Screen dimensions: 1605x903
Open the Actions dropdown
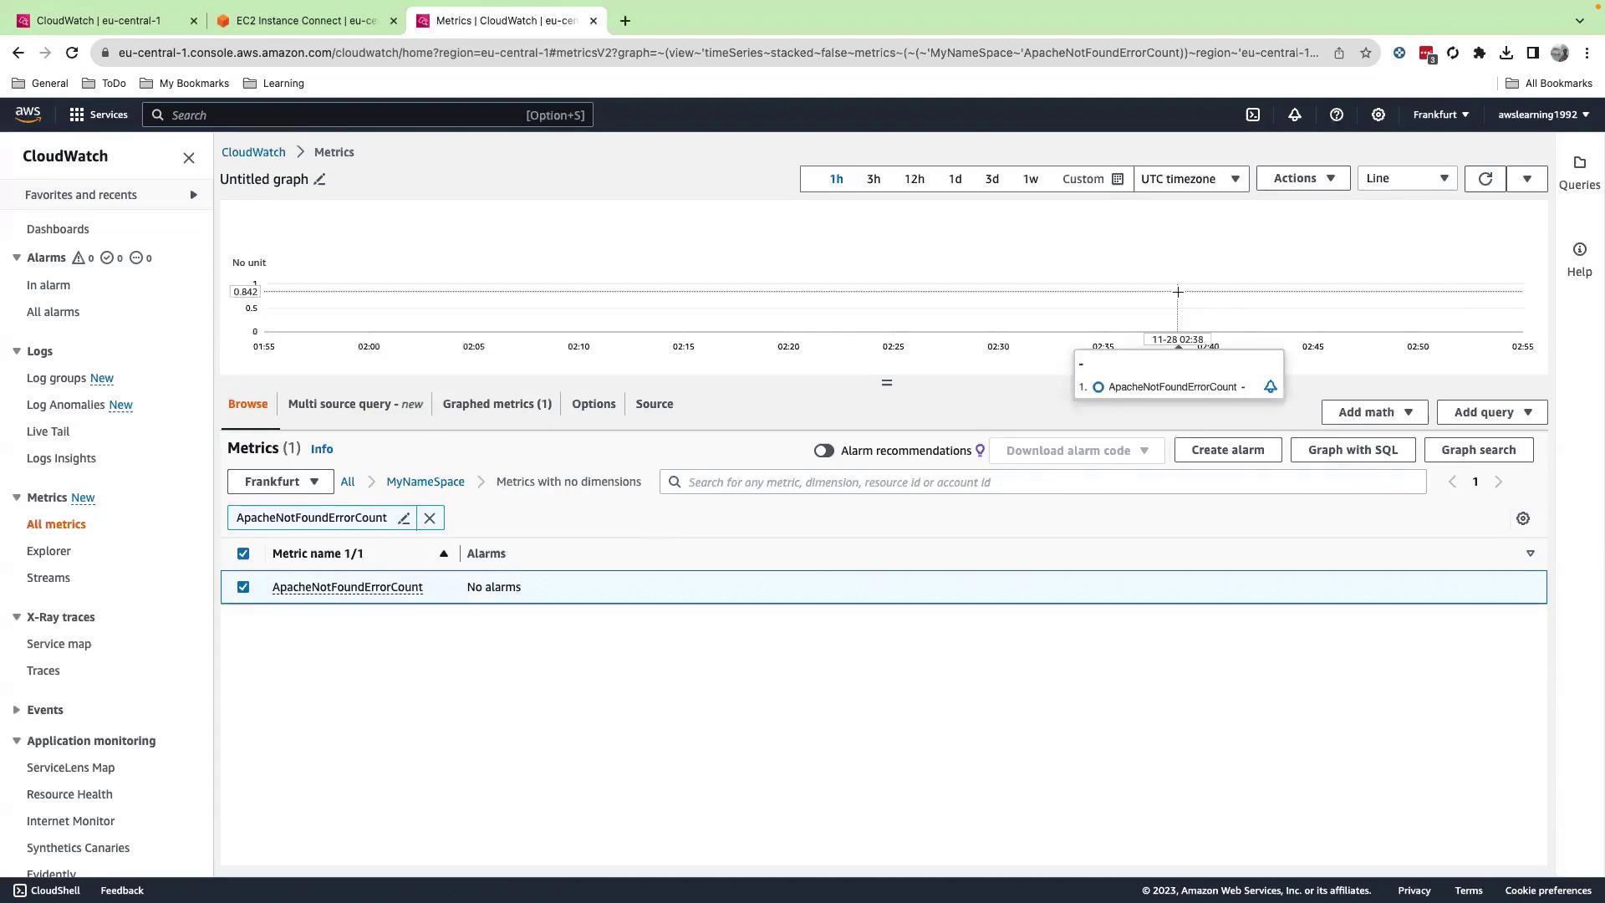point(1303,178)
